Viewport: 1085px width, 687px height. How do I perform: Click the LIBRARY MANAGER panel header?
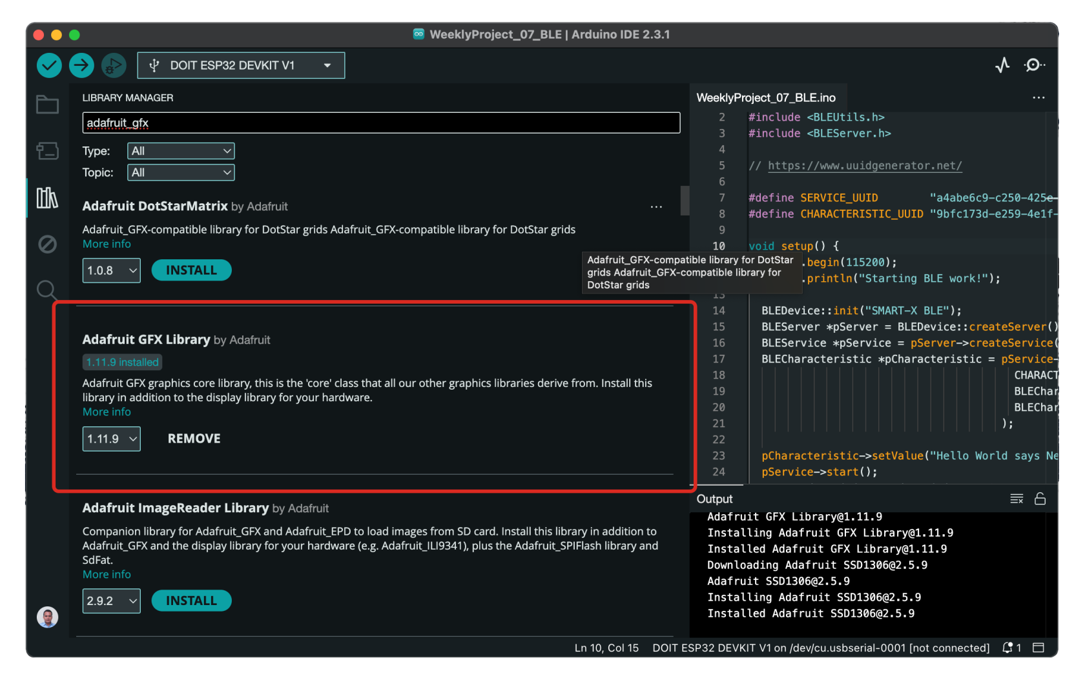[x=128, y=98]
